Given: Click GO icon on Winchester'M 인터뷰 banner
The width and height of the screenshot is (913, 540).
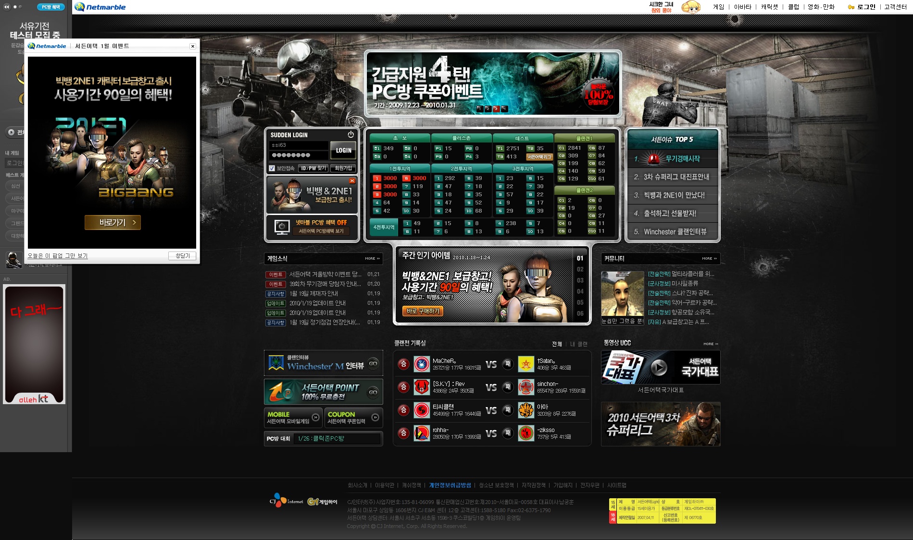Looking at the screenshot, I should tap(373, 364).
